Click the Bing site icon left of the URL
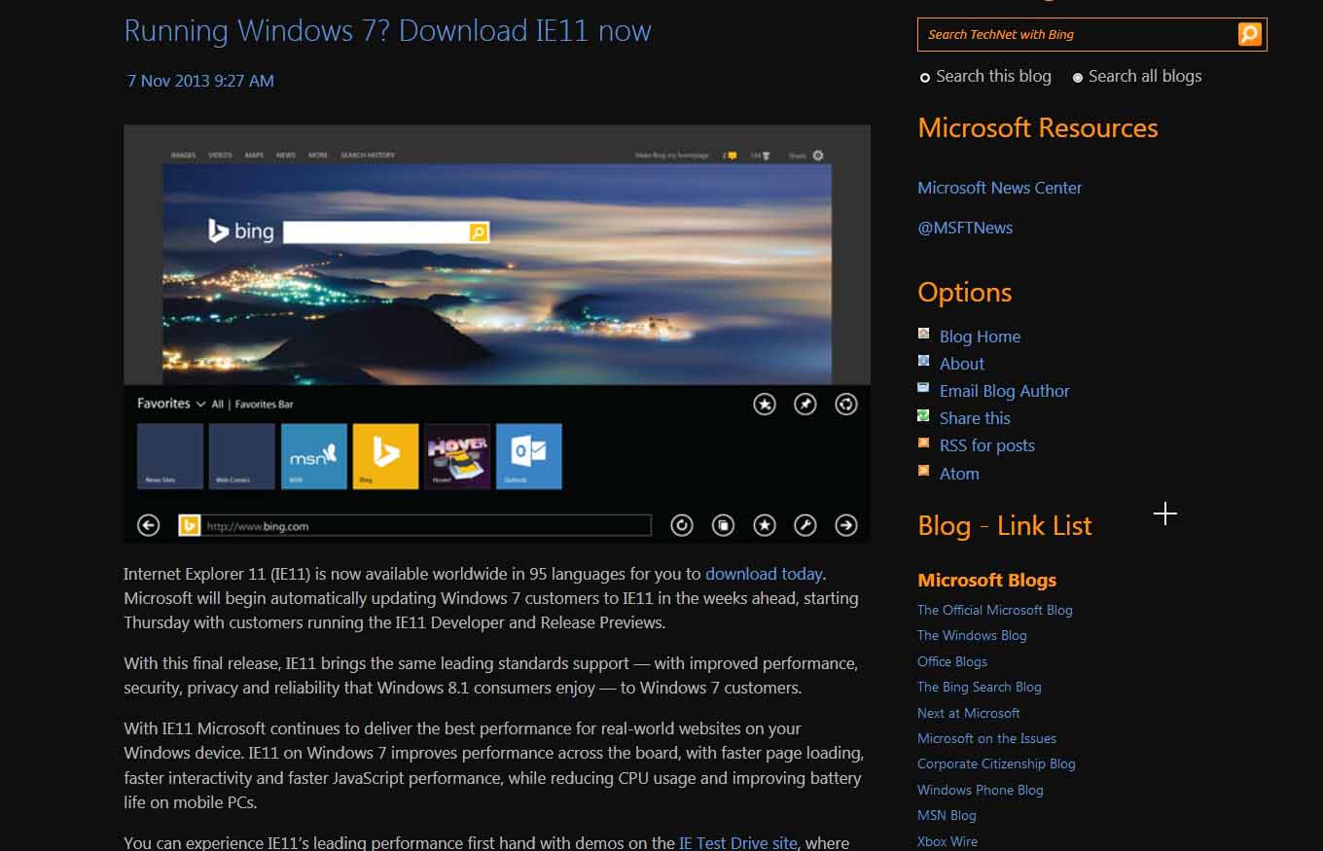 [x=189, y=525]
